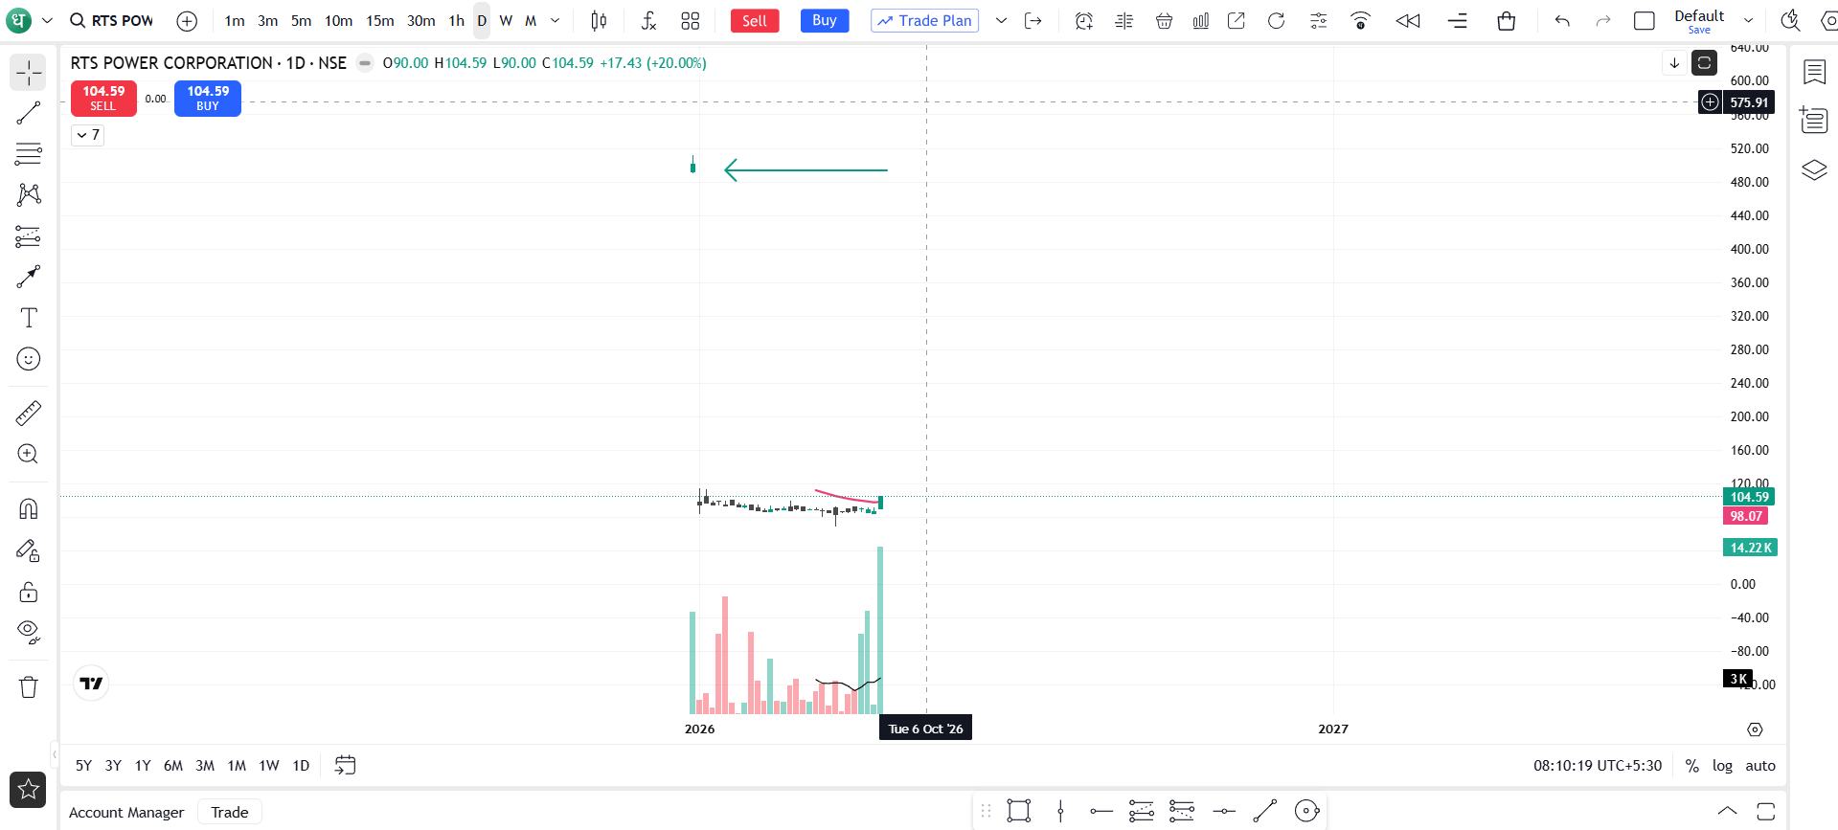Open the candlestick chart type menu

[599, 21]
